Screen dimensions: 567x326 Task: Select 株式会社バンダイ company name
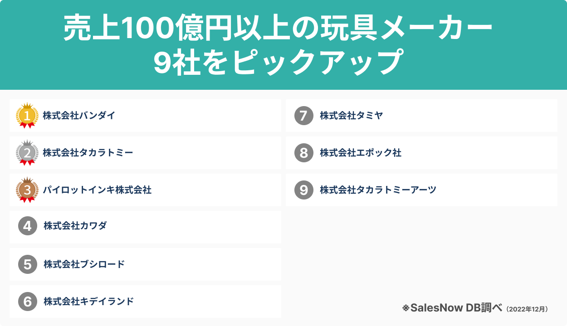(79, 116)
